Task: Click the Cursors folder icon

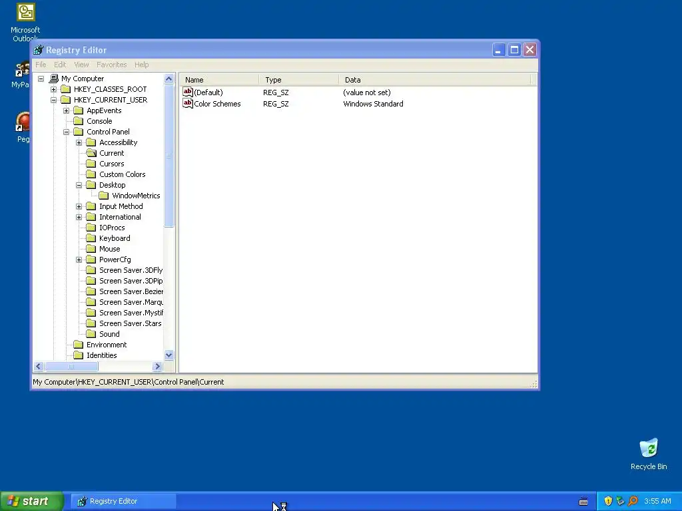Action: coord(91,164)
